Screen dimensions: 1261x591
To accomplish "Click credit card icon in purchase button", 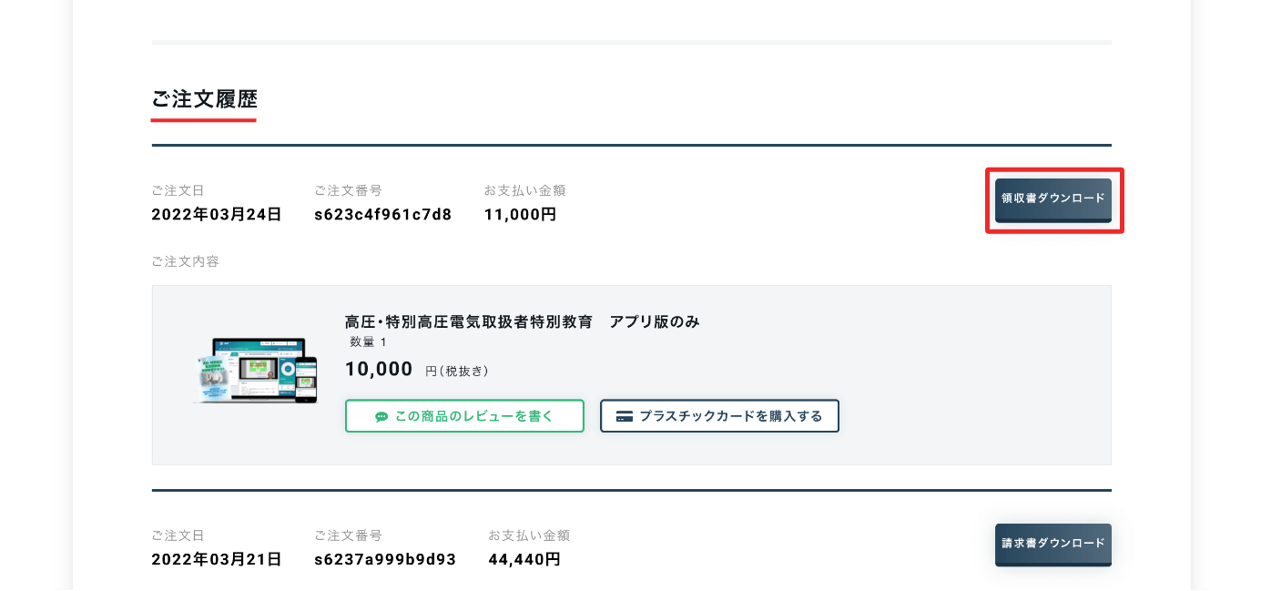I will pyautogui.click(x=625, y=417).
